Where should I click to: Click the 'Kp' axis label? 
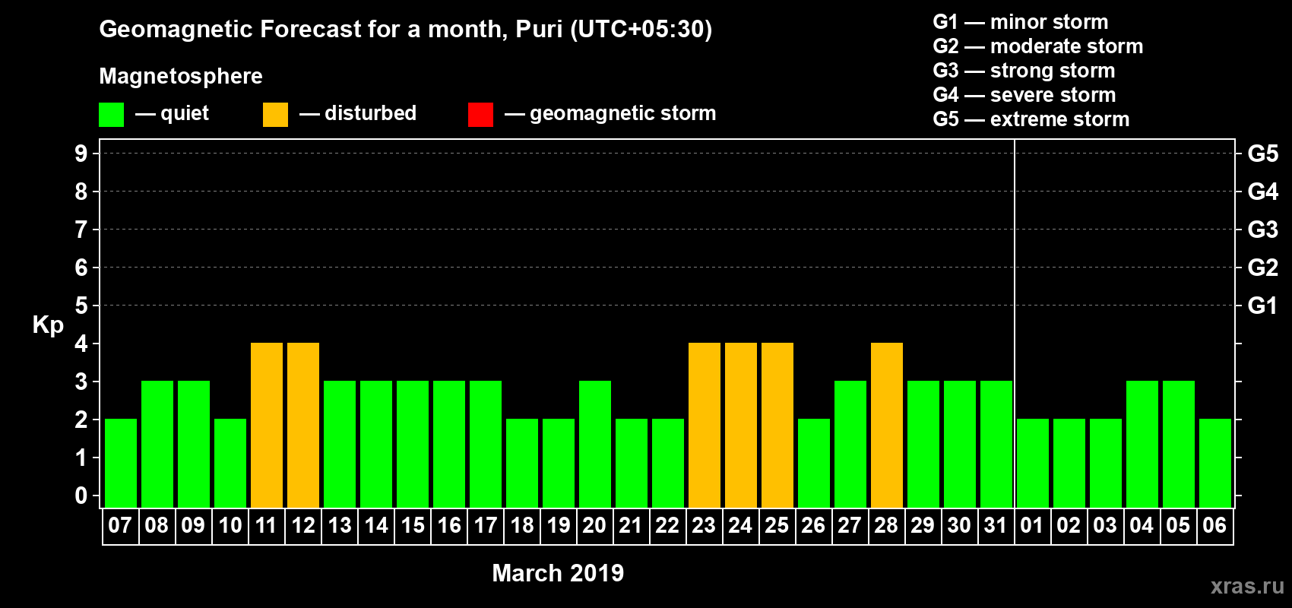point(48,325)
